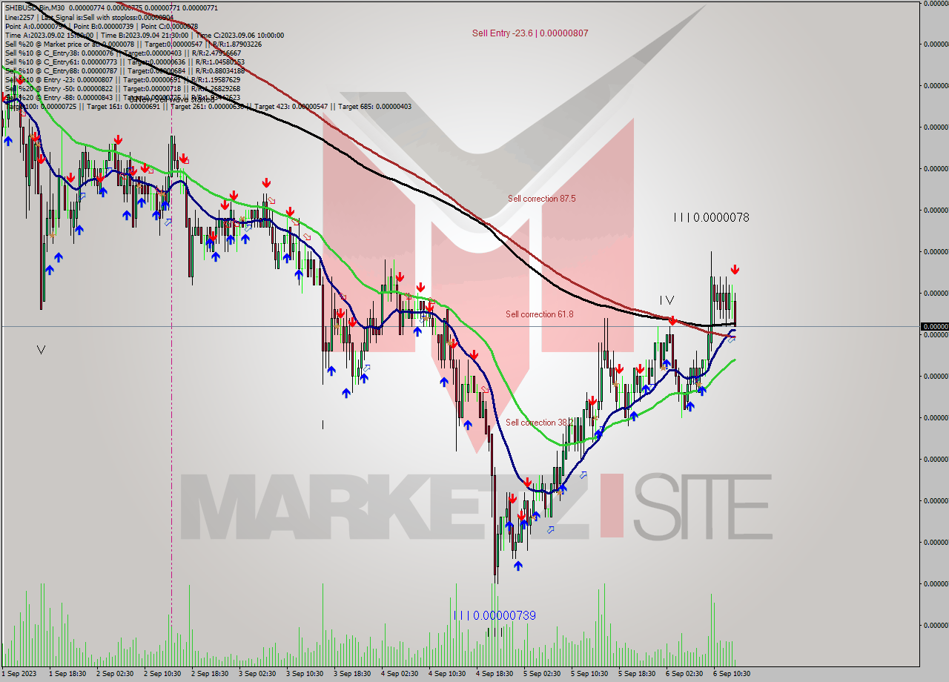Select the 'Sell Entry -23.6 | 0.00000807' label

(530, 33)
